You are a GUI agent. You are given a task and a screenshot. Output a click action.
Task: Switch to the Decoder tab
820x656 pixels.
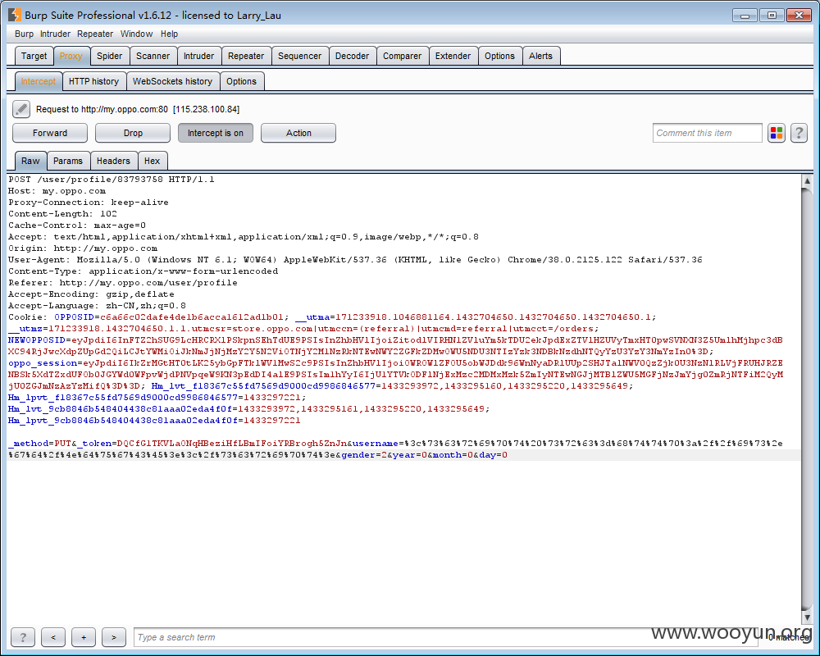352,56
